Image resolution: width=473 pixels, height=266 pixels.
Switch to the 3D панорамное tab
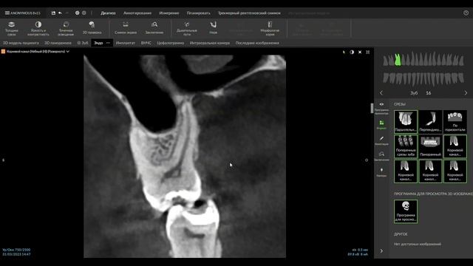pos(58,43)
